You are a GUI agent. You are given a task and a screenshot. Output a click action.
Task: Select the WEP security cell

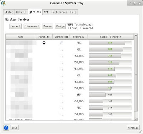pos(79,95)
